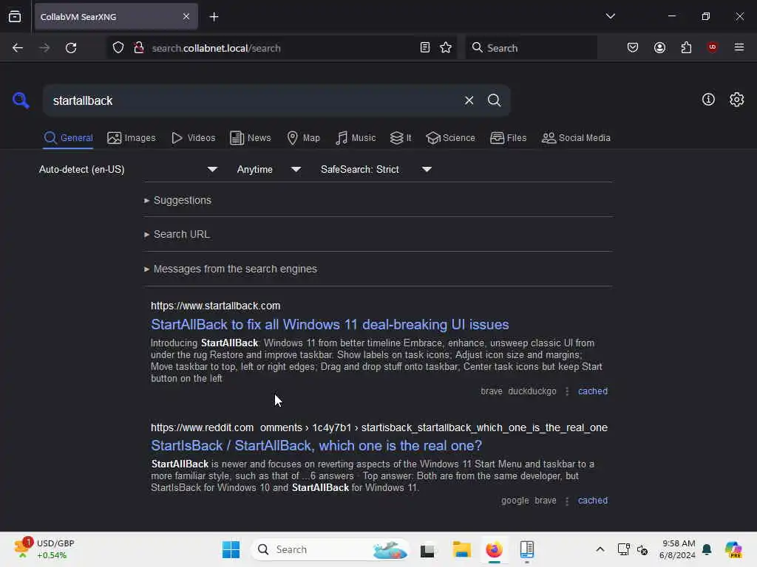Image resolution: width=757 pixels, height=567 pixels.
Task: Open the Extensions puzzle icon
Action: tap(686, 48)
